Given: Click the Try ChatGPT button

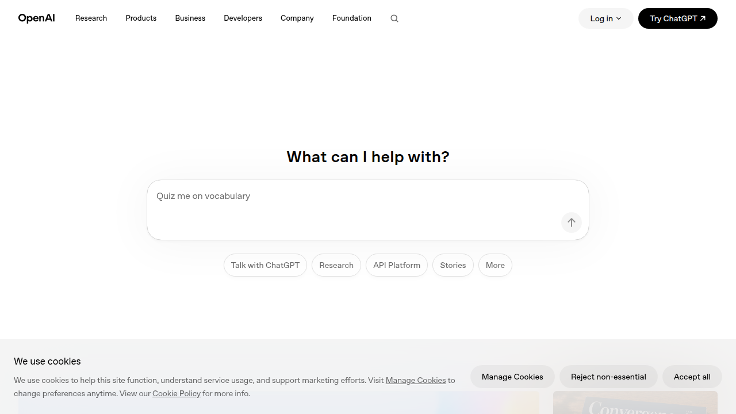Looking at the screenshot, I should click(x=678, y=18).
